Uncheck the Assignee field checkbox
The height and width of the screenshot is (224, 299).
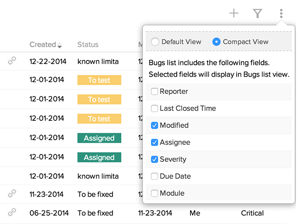pos(154,142)
